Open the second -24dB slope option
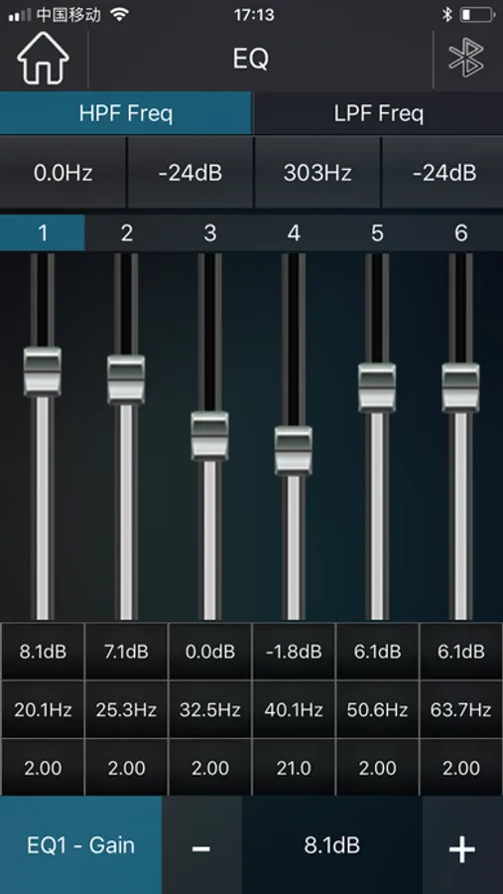 coord(443,173)
